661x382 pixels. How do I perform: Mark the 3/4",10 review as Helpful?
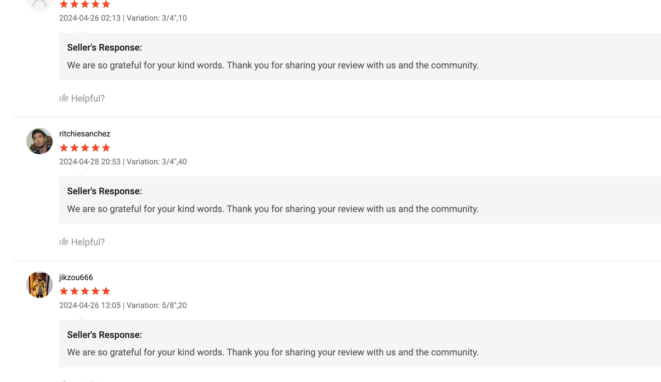88,98
